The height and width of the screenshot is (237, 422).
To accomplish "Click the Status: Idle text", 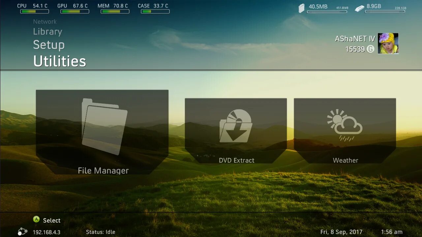I will pos(101,232).
